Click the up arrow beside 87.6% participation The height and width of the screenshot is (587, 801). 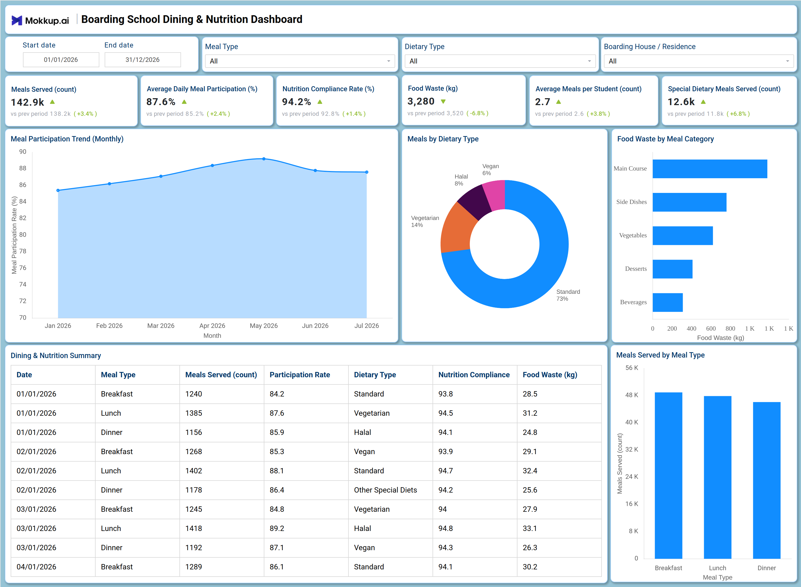coord(184,102)
